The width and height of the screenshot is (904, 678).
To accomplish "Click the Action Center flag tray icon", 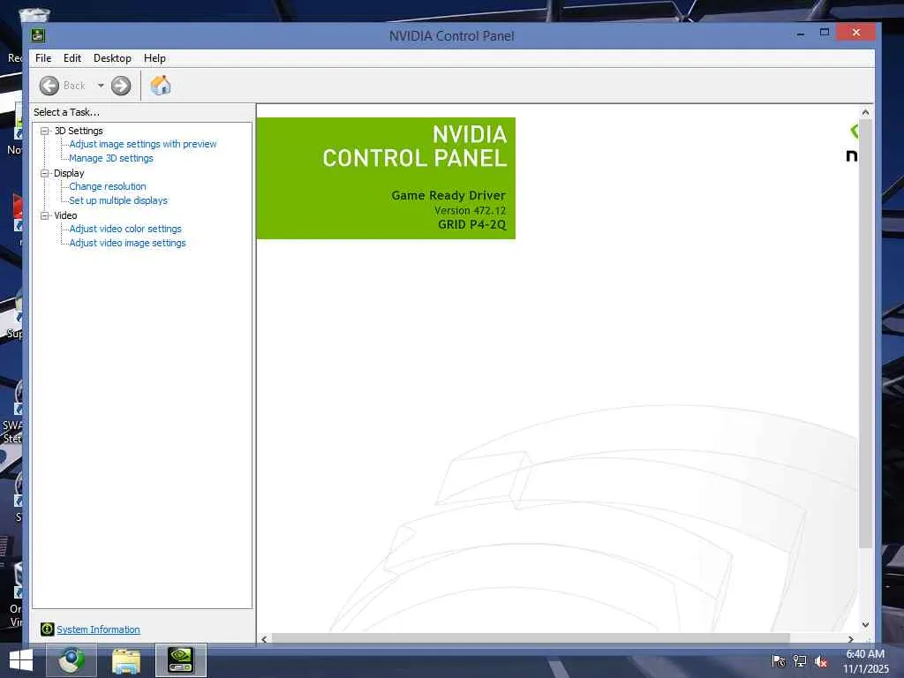I will pyautogui.click(x=779, y=661).
